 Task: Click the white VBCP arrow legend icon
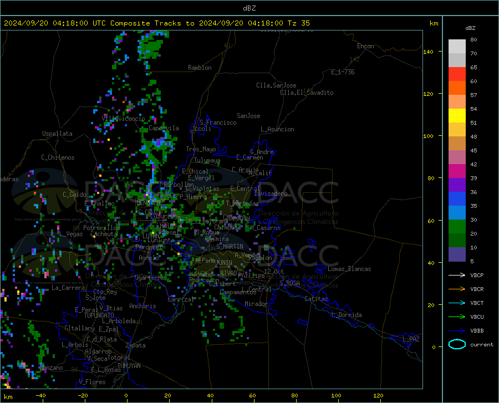pyautogui.click(x=457, y=275)
